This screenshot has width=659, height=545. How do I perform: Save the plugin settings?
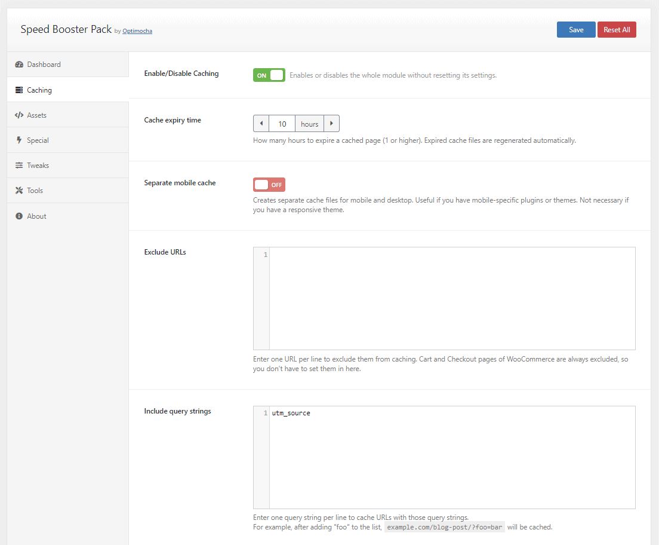click(x=576, y=29)
